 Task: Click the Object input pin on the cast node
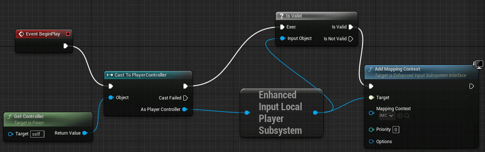(x=111, y=97)
